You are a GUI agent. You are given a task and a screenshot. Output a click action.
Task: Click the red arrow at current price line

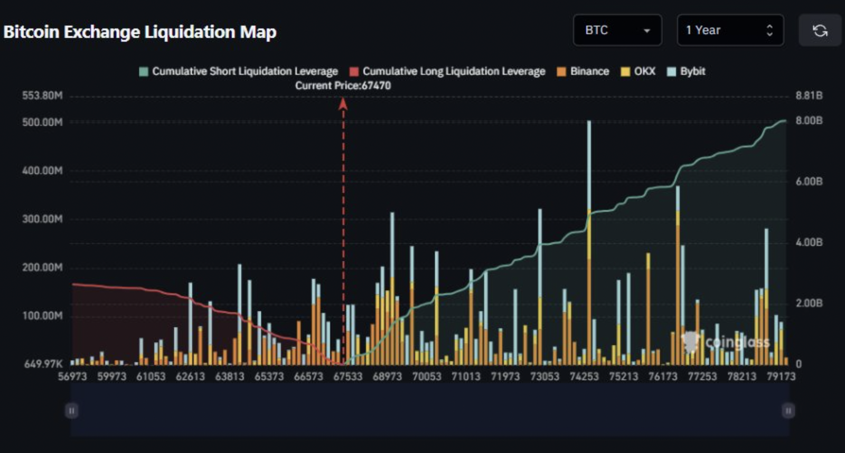click(343, 104)
